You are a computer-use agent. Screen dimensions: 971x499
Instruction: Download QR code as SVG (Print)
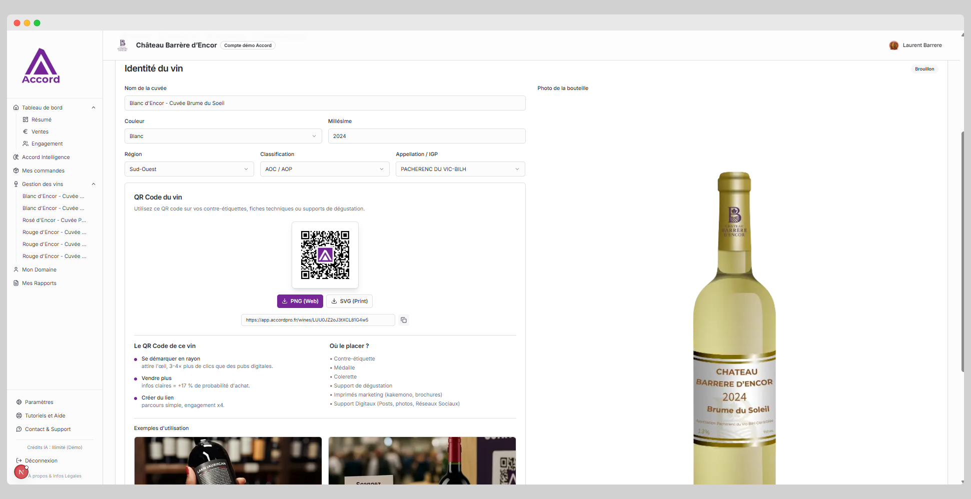[349, 301]
